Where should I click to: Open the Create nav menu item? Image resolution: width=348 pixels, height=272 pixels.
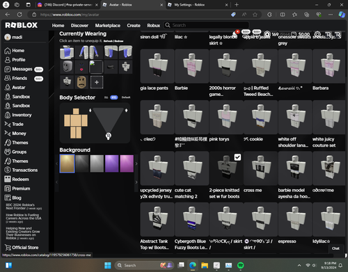pos(134,25)
